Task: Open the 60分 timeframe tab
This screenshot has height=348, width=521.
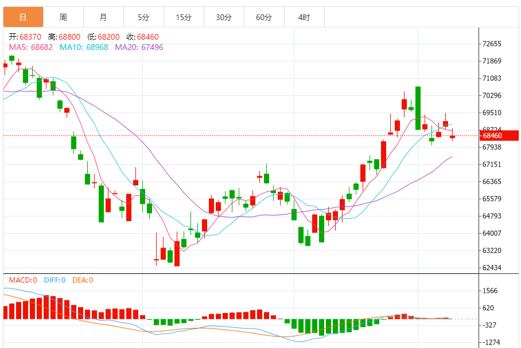Action: point(264,17)
